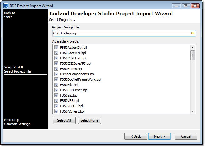
Task: Maximize the BDS Project Import Wizard window
Action: pyautogui.click(x=186, y=6)
